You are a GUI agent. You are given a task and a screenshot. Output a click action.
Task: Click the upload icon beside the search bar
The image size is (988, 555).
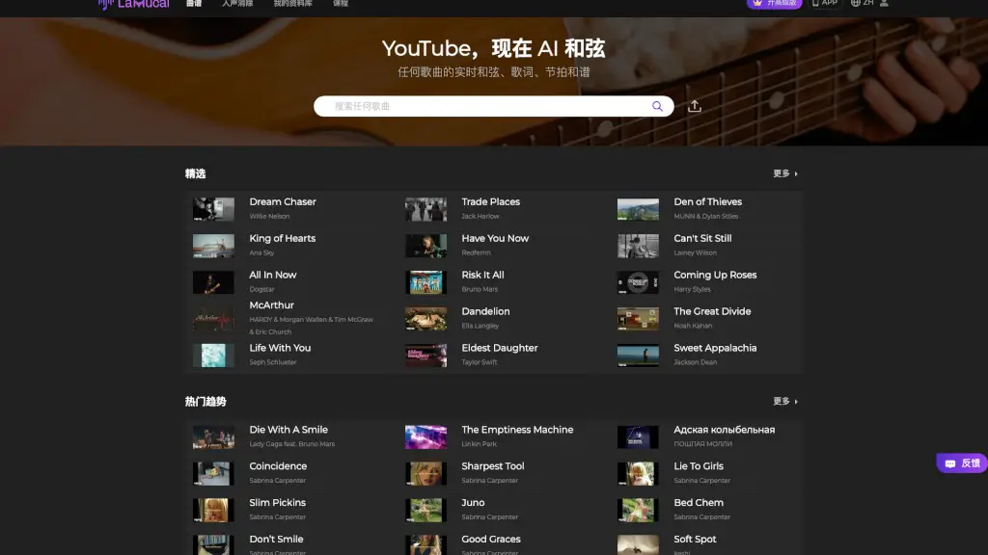695,107
